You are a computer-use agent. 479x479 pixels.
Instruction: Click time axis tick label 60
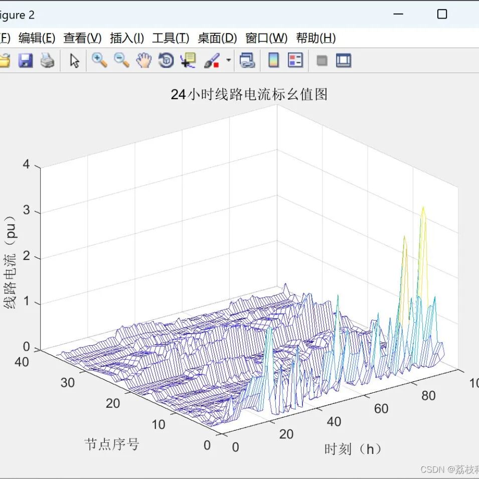(381, 409)
